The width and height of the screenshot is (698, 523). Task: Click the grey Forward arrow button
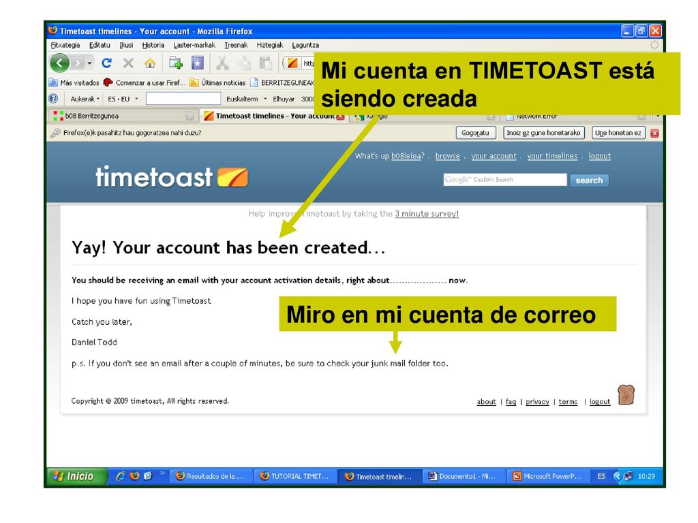[78, 63]
